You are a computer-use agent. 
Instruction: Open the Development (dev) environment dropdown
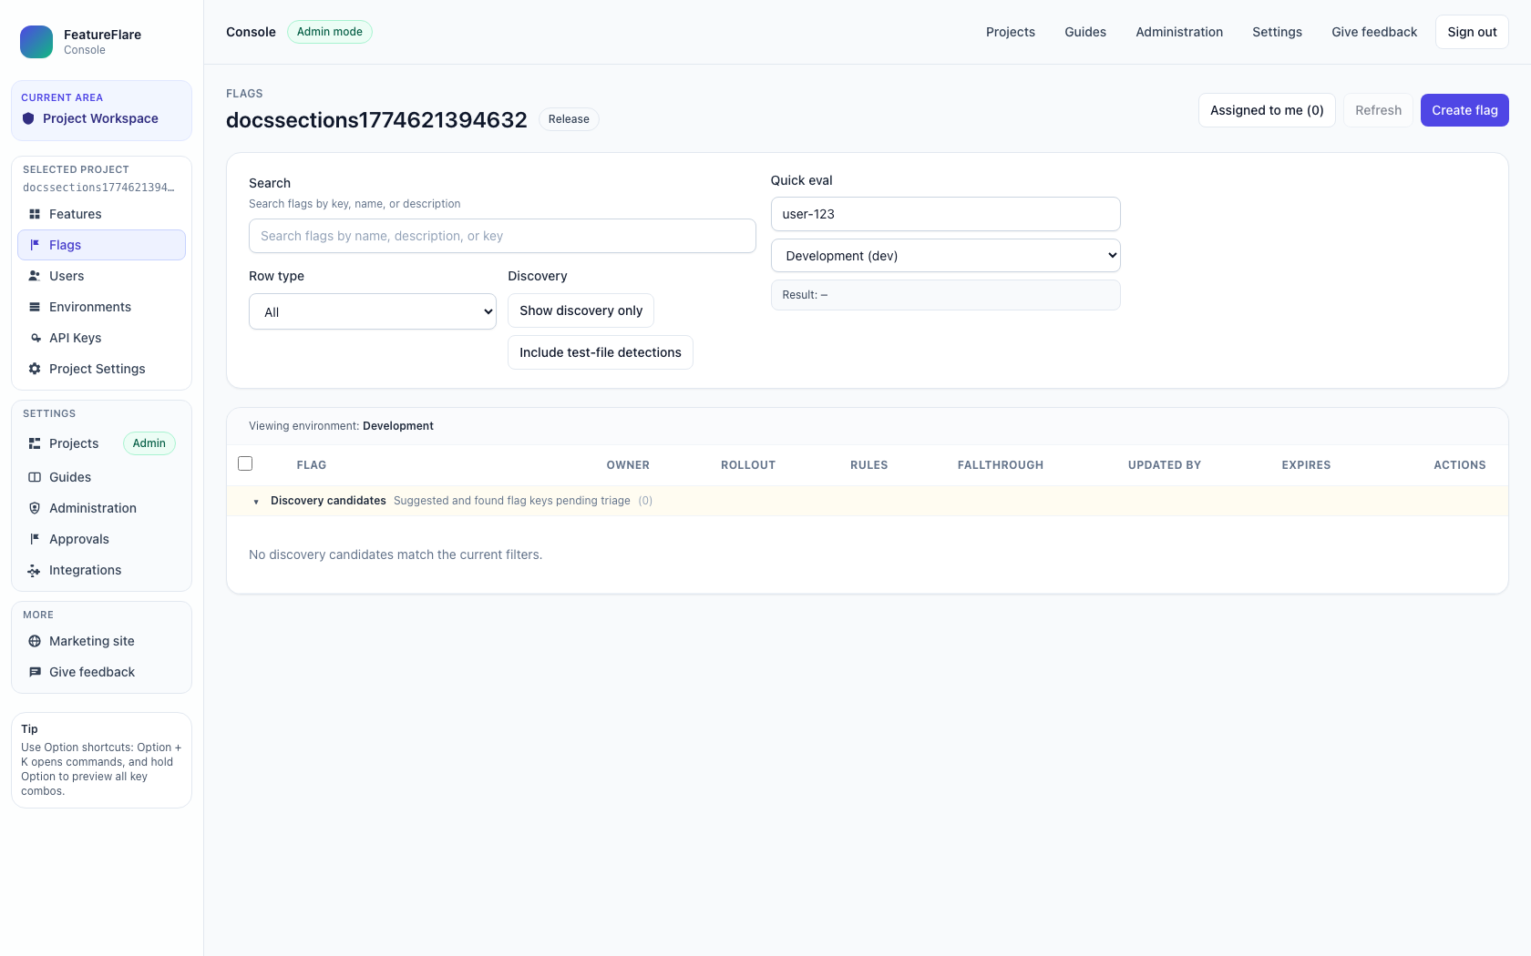click(x=946, y=256)
